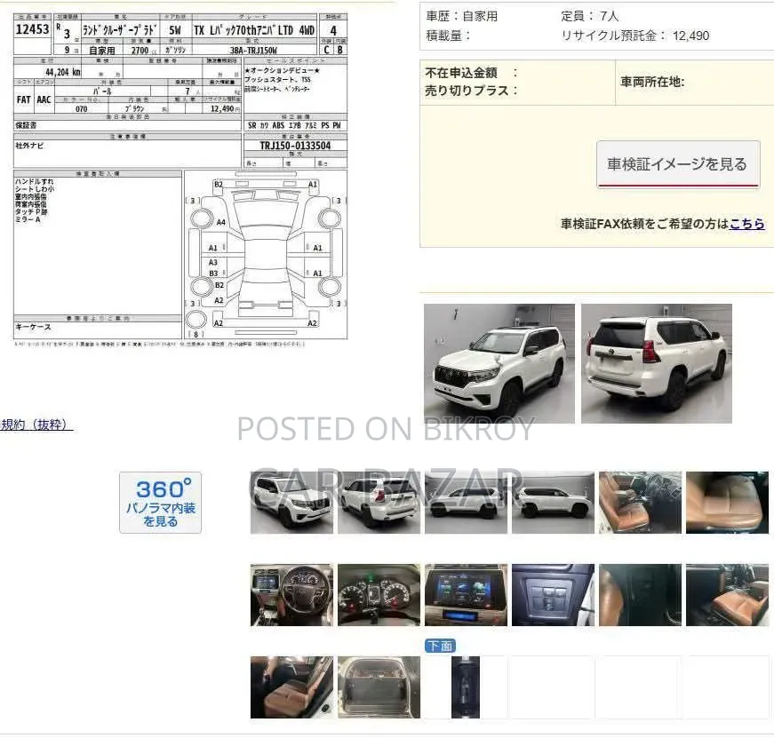The height and width of the screenshot is (738, 774).
Task: Open steering wheel and dashboard thumbnail
Action: [x=291, y=595]
